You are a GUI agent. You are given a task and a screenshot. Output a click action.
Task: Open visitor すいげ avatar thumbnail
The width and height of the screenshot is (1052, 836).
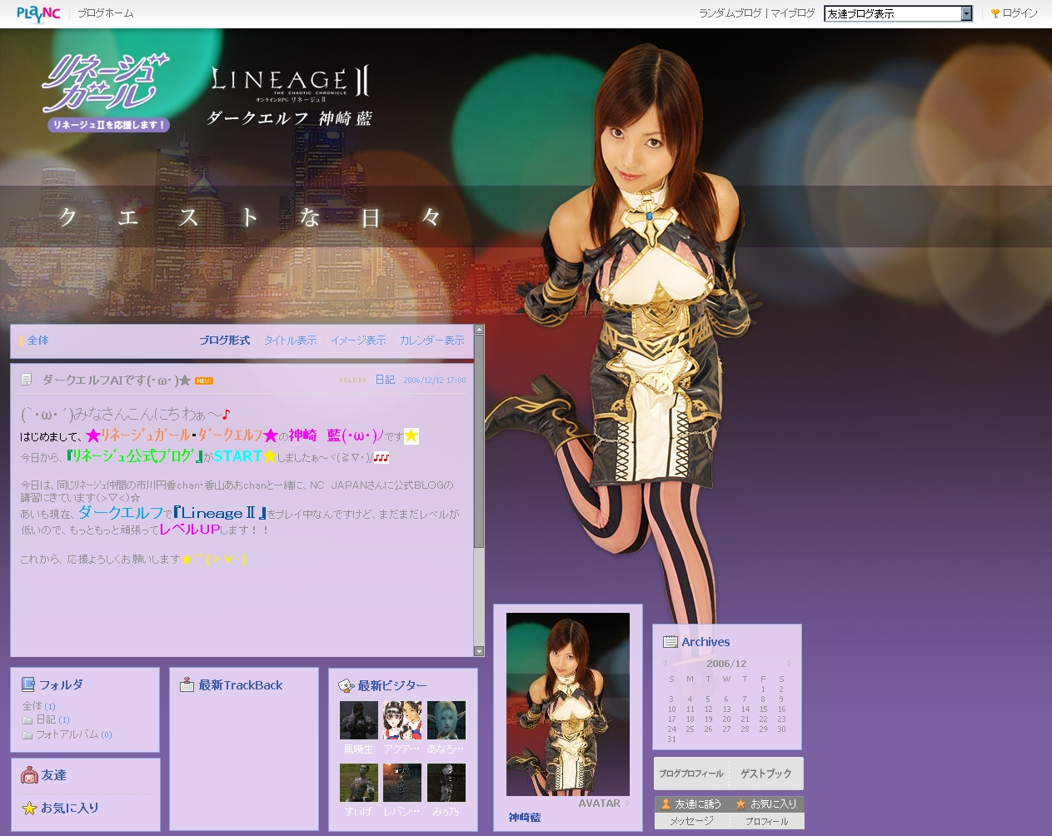[x=359, y=783]
